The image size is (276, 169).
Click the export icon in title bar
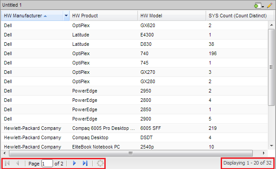point(257,5)
